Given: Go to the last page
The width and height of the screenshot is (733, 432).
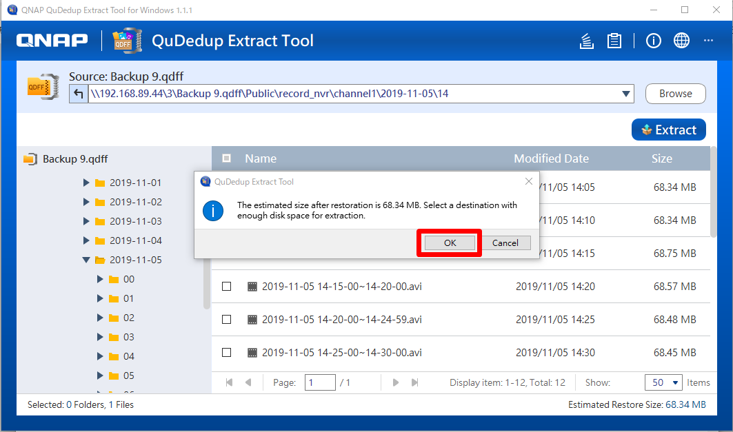Looking at the screenshot, I should point(414,382).
